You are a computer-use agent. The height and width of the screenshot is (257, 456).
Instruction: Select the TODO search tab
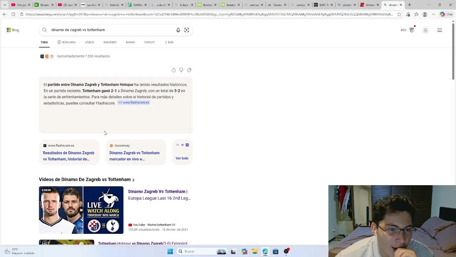point(44,42)
